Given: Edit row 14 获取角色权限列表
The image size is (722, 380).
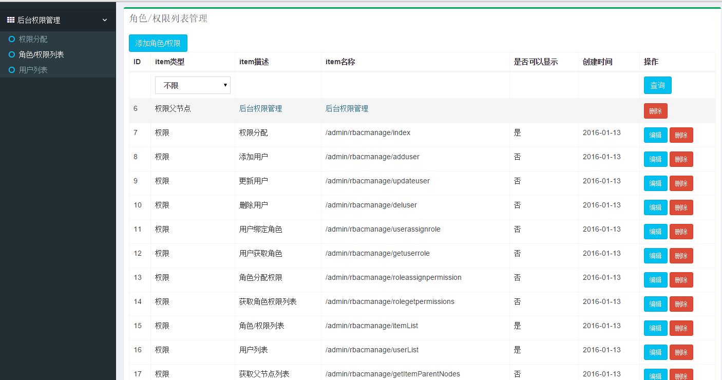Looking at the screenshot, I should (656, 304).
